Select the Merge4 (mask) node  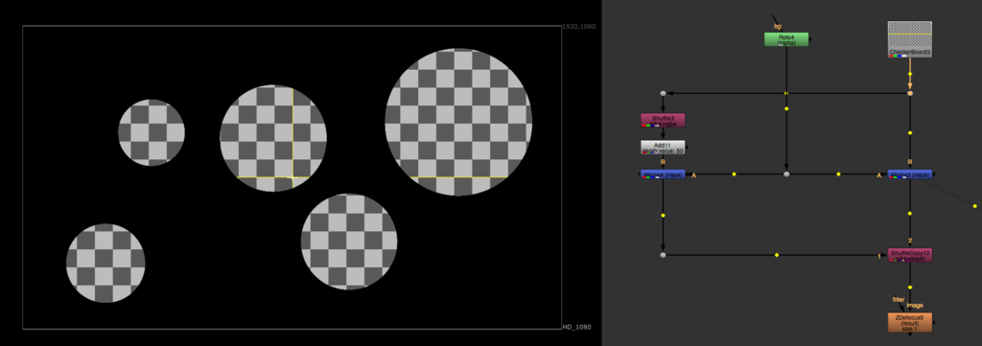click(x=663, y=173)
